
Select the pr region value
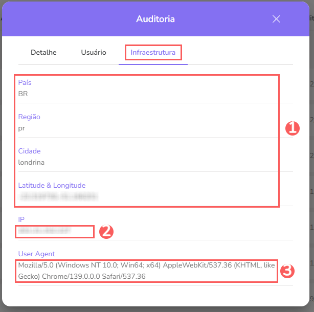21,128
